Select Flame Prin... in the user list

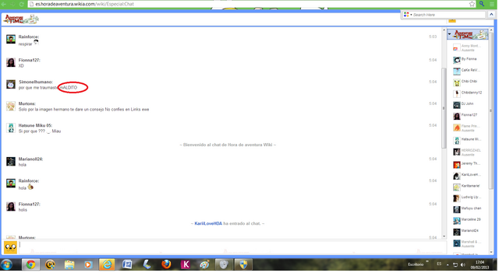[x=468, y=128]
